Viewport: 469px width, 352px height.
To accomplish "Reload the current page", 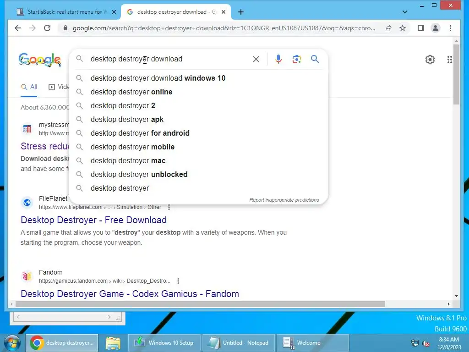I will click(x=47, y=28).
